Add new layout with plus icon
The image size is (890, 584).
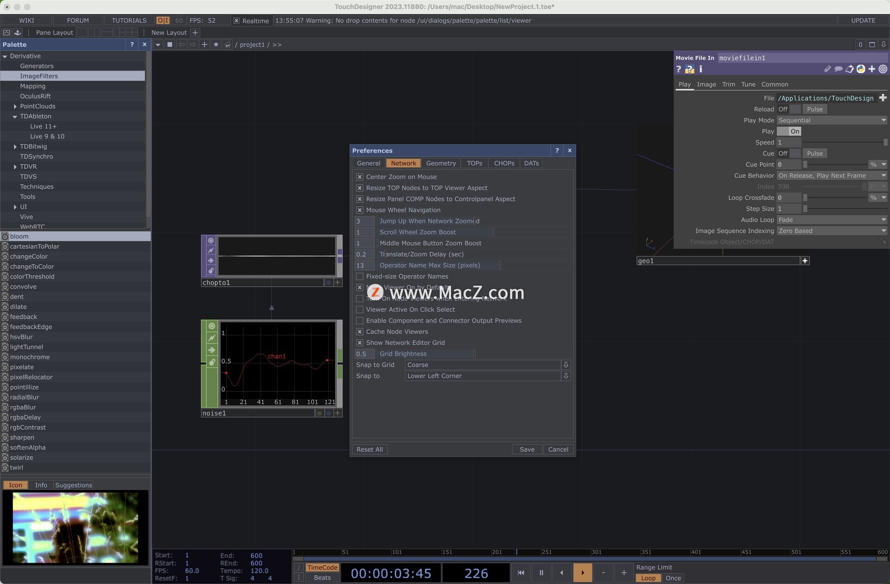[195, 32]
